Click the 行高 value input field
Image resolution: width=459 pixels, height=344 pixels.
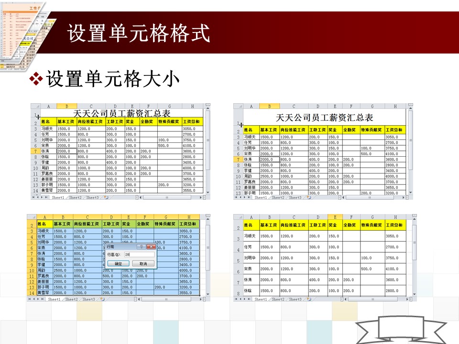pyautogui.click(x=139, y=255)
